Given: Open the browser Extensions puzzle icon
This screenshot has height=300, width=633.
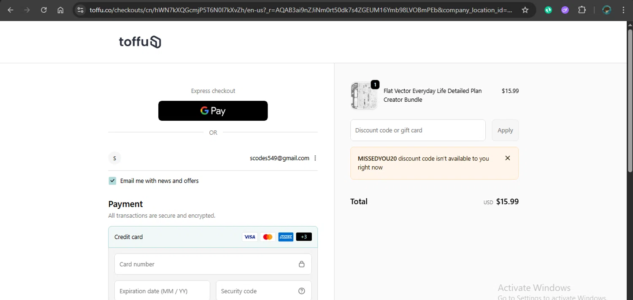Looking at the screenshot, I should 582,10.
